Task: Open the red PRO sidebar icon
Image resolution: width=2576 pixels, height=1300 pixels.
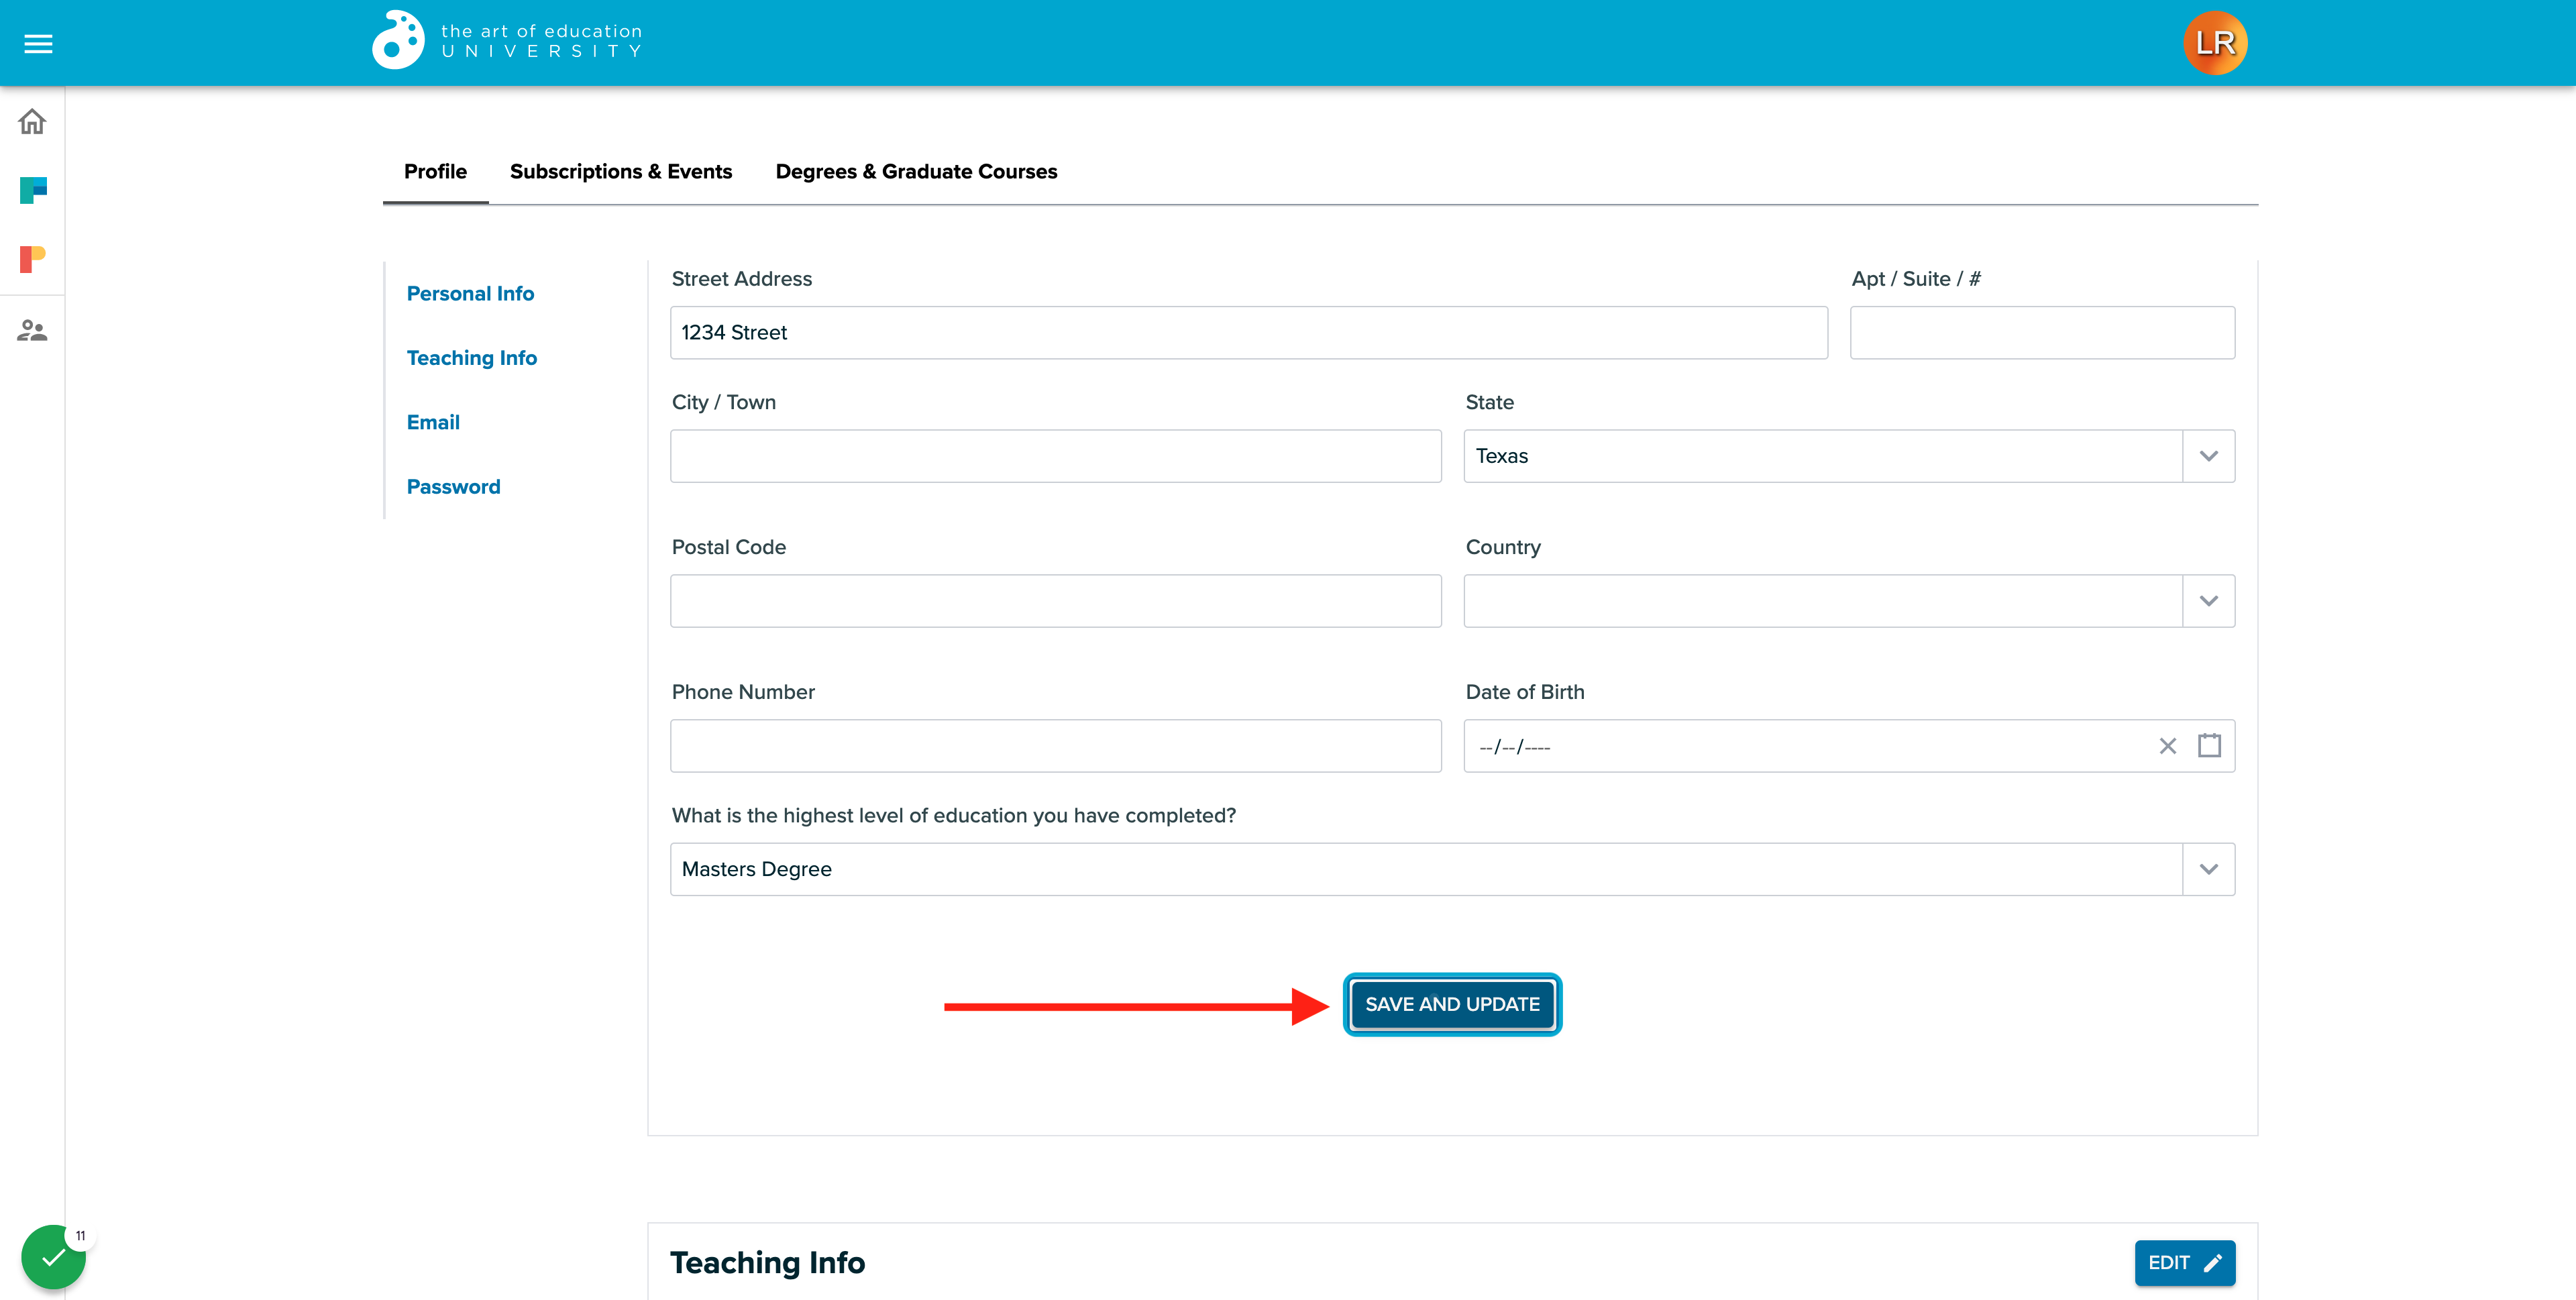Action: coord(33,259)
